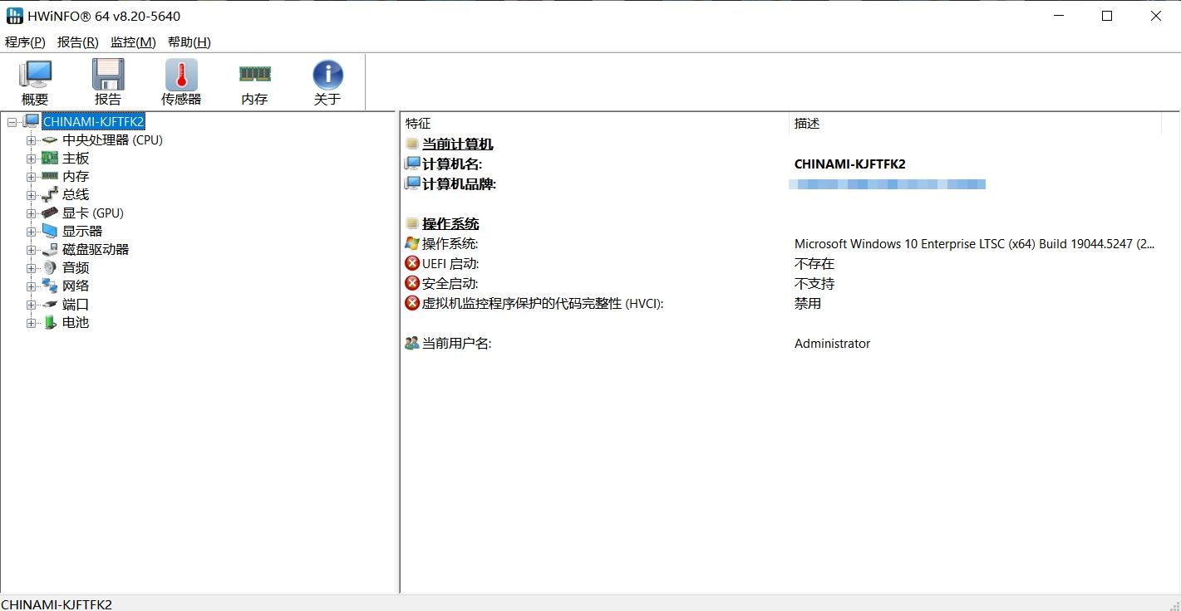
Task: Click the 操作系统 bold section heading
Action: 451,224
